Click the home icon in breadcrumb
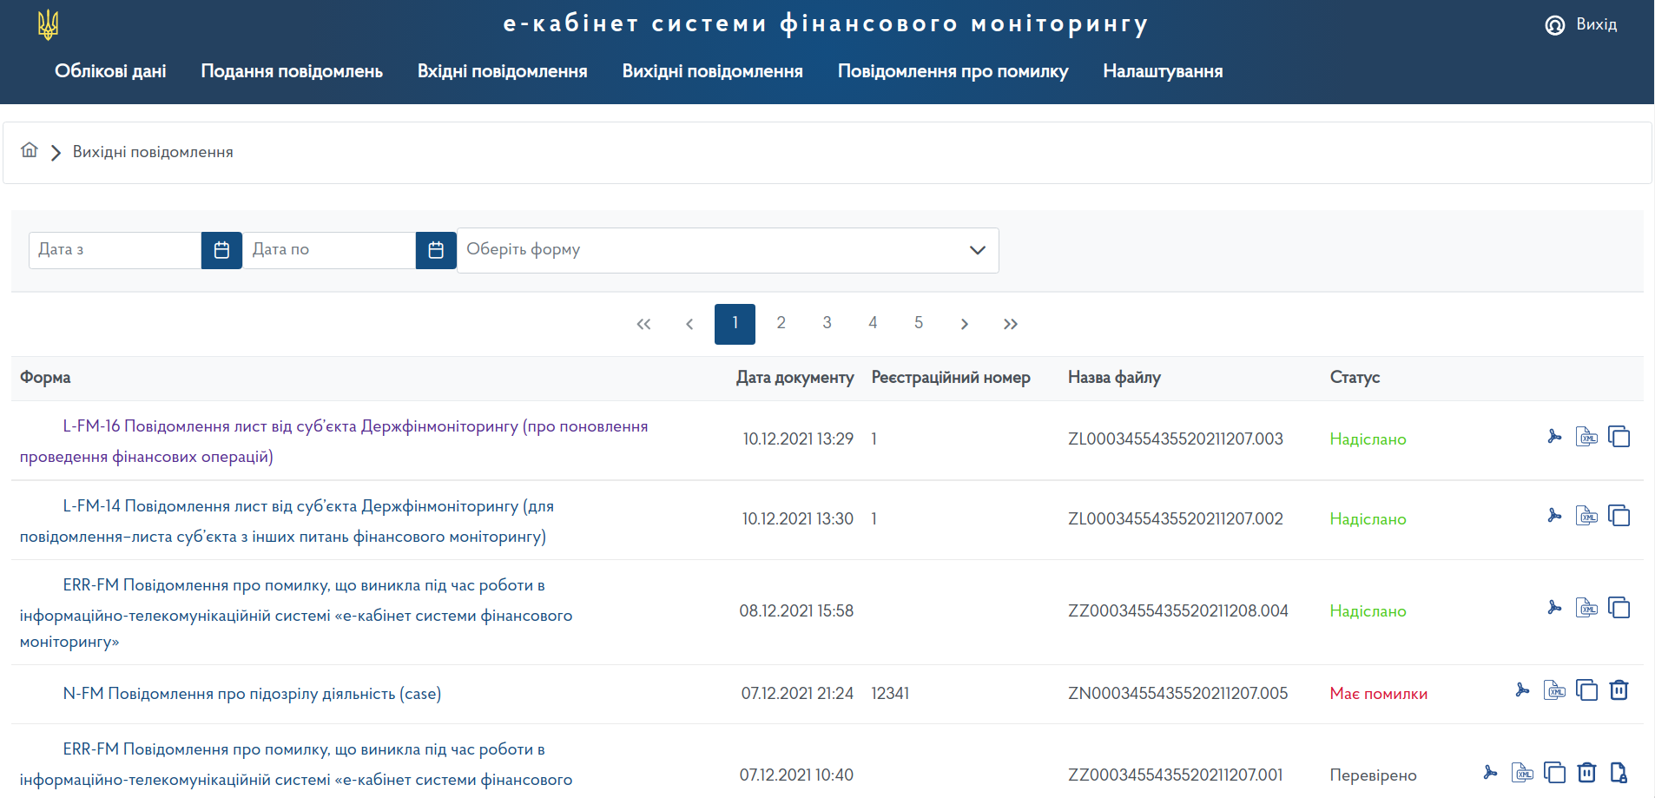 click(30, 151)
